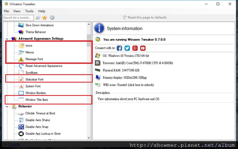Click the Window Borders blue frame icon
238x149 pixels.
(21, 93)
